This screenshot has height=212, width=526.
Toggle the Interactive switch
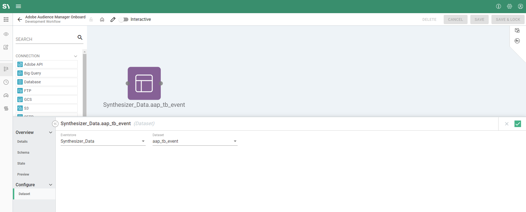tap(124, 19)
